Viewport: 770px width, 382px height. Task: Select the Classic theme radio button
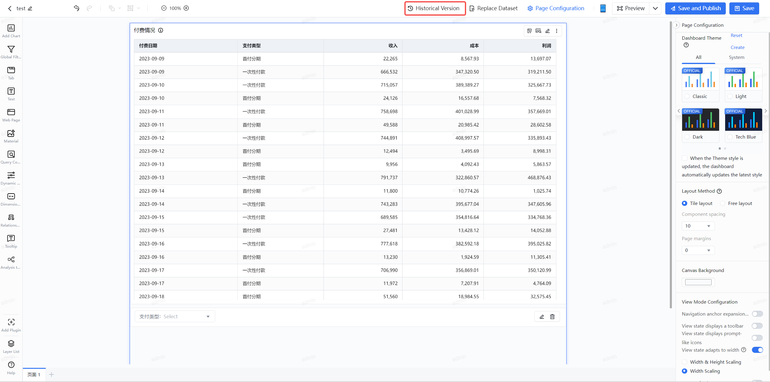pos(687,96)
